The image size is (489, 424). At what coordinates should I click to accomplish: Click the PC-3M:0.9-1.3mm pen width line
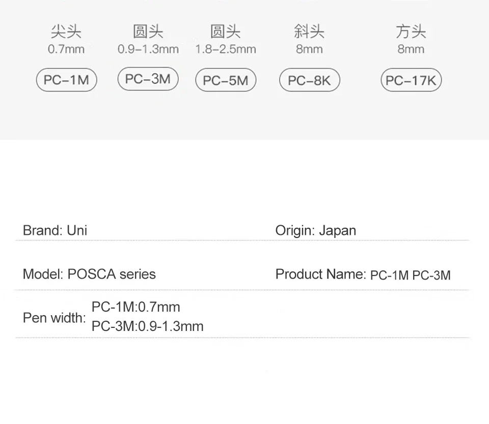[147, 326]
